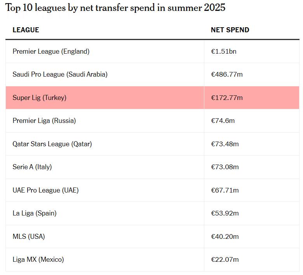
Task: Click the UAE Pro League (UAE) cell
Action: 45,190
